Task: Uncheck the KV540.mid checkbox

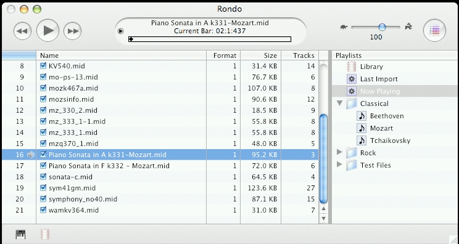Action: [43, 66]
